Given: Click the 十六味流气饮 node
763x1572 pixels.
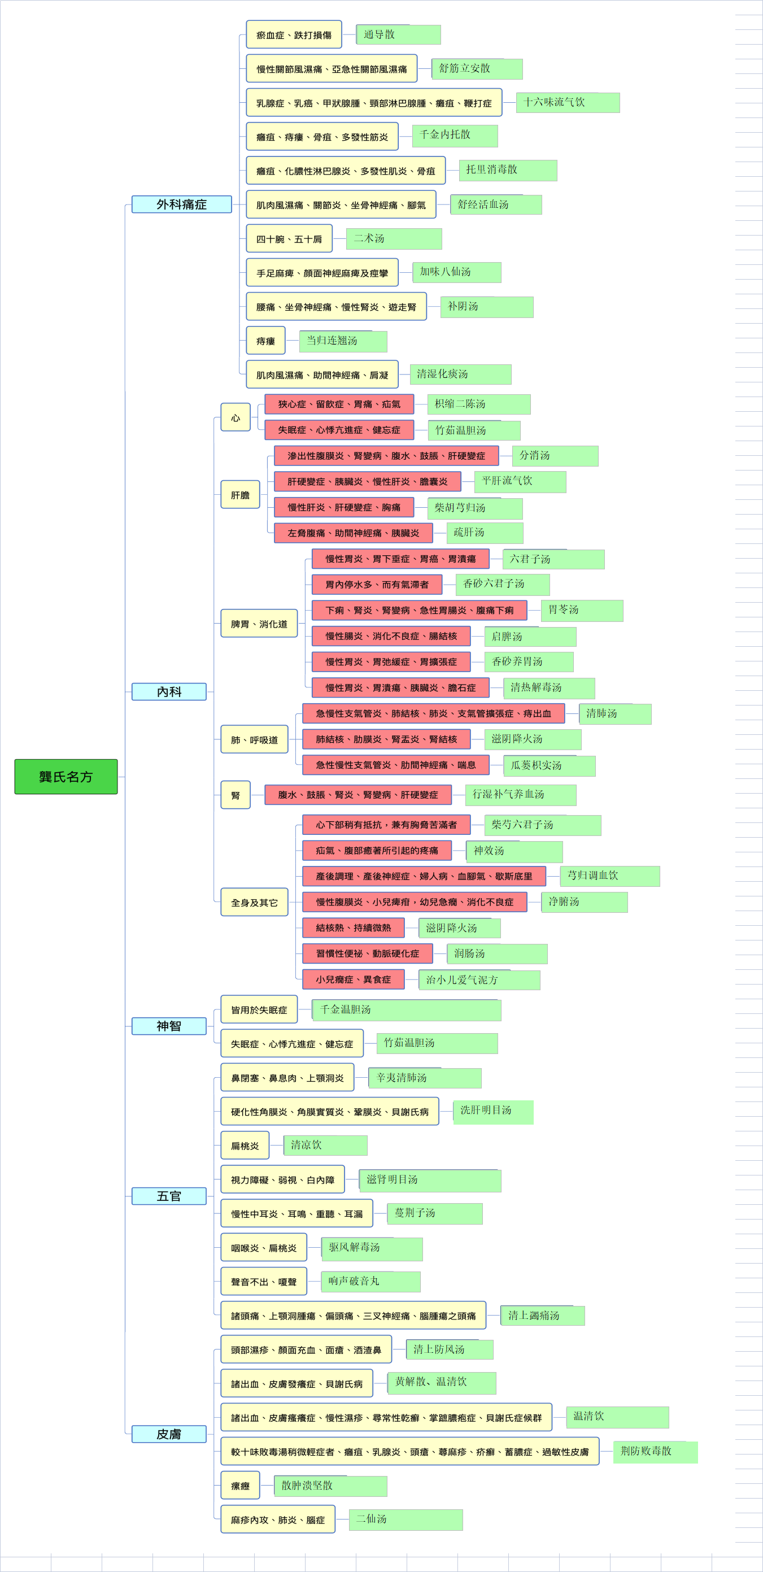Looking at the screenshot, I should 568,103.
